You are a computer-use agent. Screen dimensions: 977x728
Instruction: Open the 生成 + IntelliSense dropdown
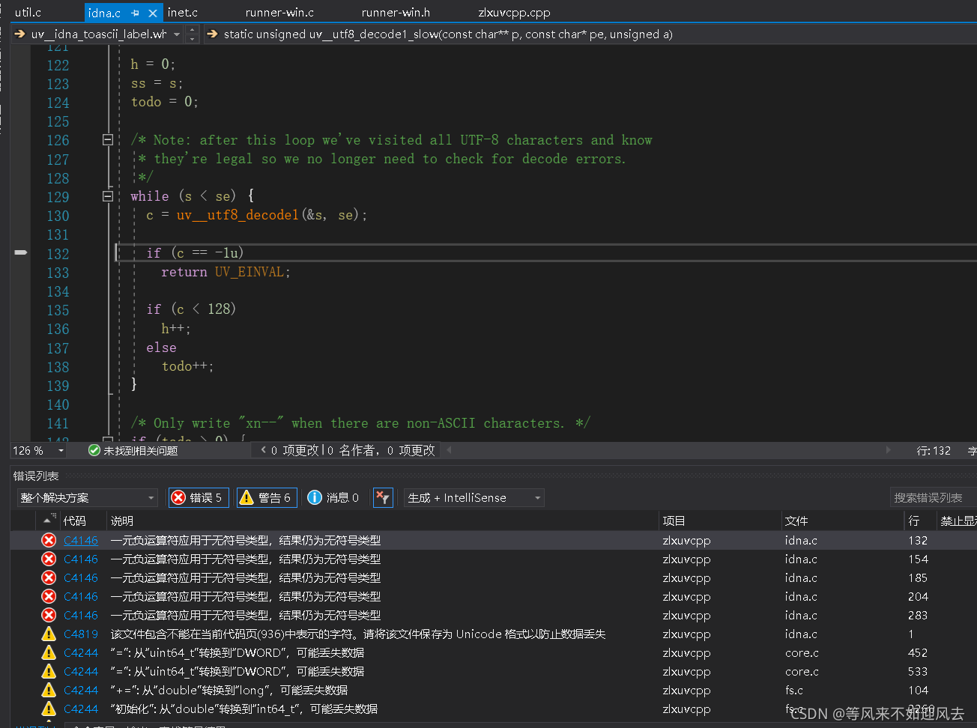[x=474, y=497]
